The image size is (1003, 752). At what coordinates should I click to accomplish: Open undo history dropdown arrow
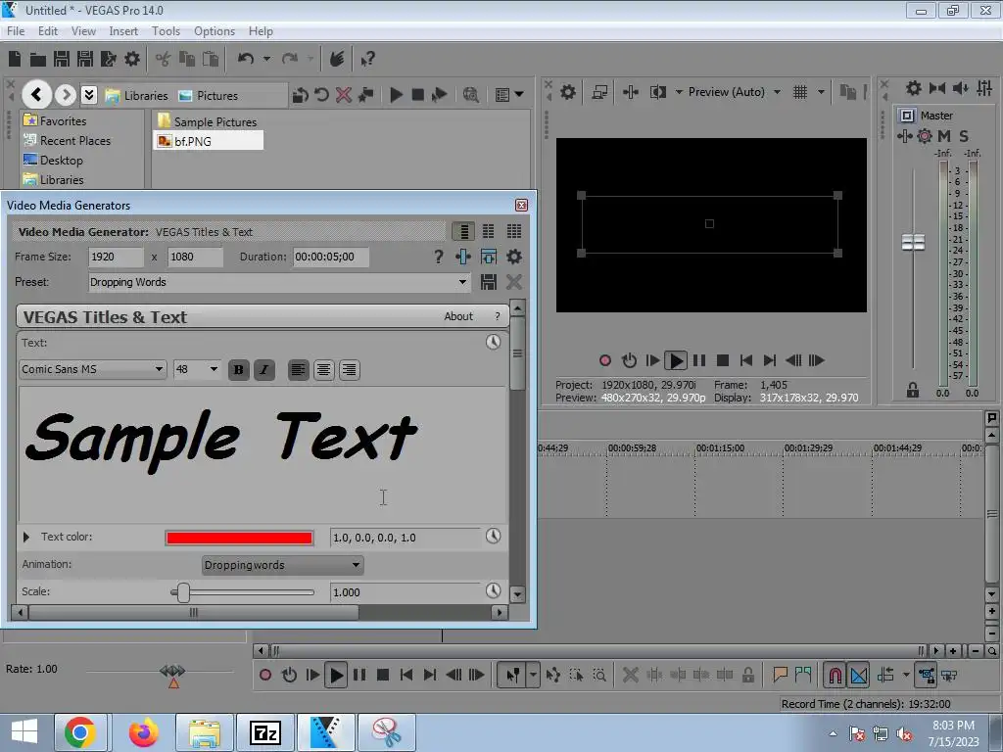tap(266, 59)
